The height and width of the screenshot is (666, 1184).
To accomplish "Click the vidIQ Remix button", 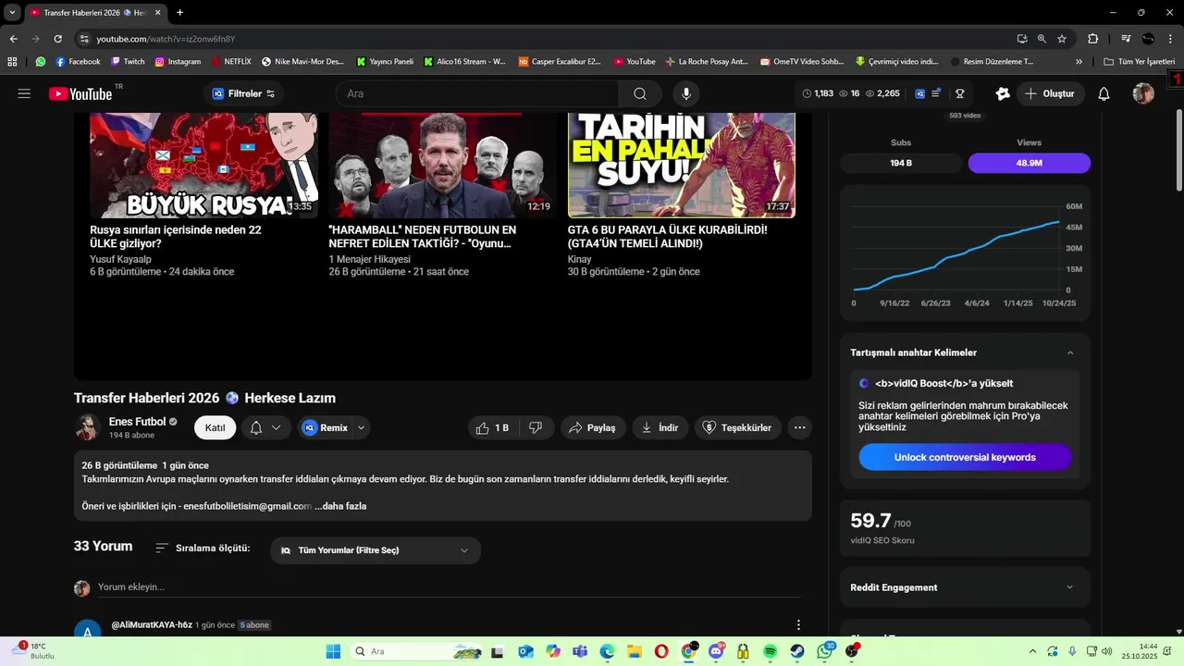I will pyautogui.click(x=325, y=427).
